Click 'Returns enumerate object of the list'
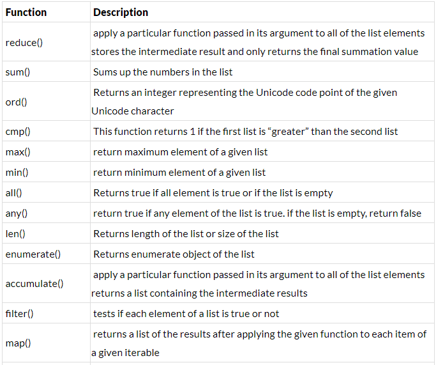The width and height of the screenshot is (436, 365). coord(174,254)
